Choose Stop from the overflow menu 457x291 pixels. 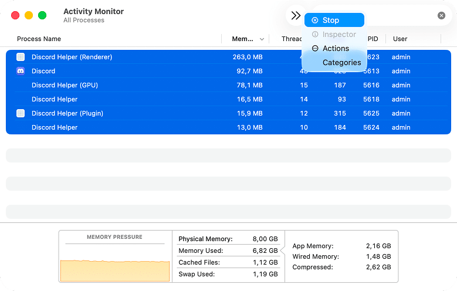point(334,20)
